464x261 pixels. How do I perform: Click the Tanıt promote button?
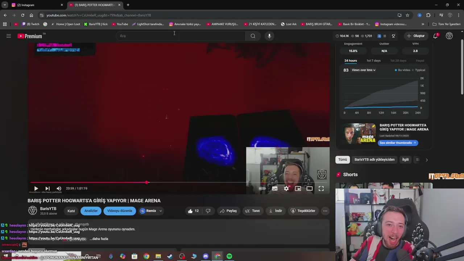point(252,211)
